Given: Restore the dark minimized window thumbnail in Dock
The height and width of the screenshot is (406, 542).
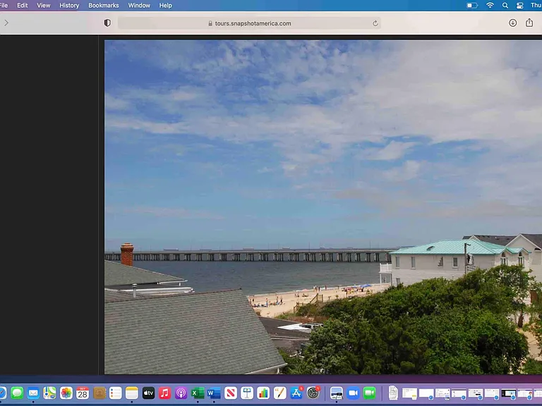Looking at the screenshot, I should pyautogui.click(x=508, y=393).
